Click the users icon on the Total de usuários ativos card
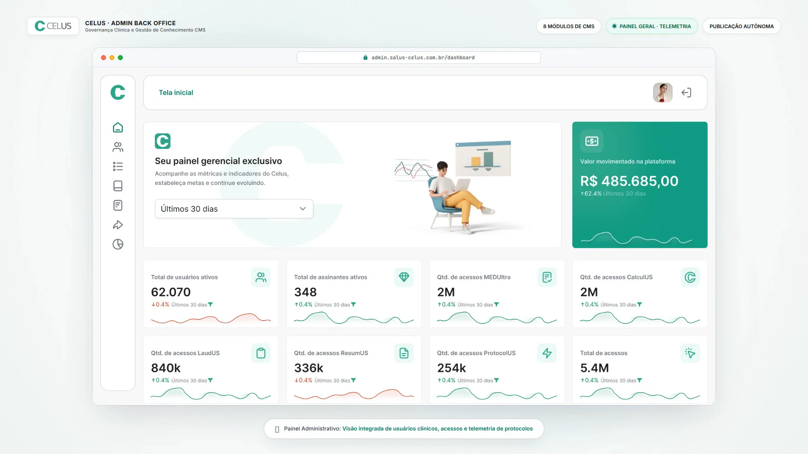808x454 pixels. 261,277
